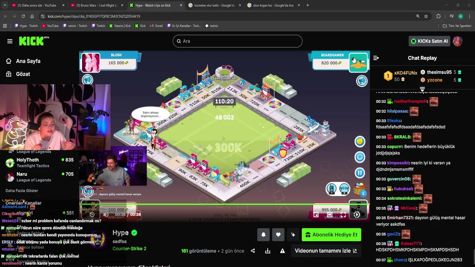The image size is (475, 267).
Task: Download the clip
Action: click(268, 251)
